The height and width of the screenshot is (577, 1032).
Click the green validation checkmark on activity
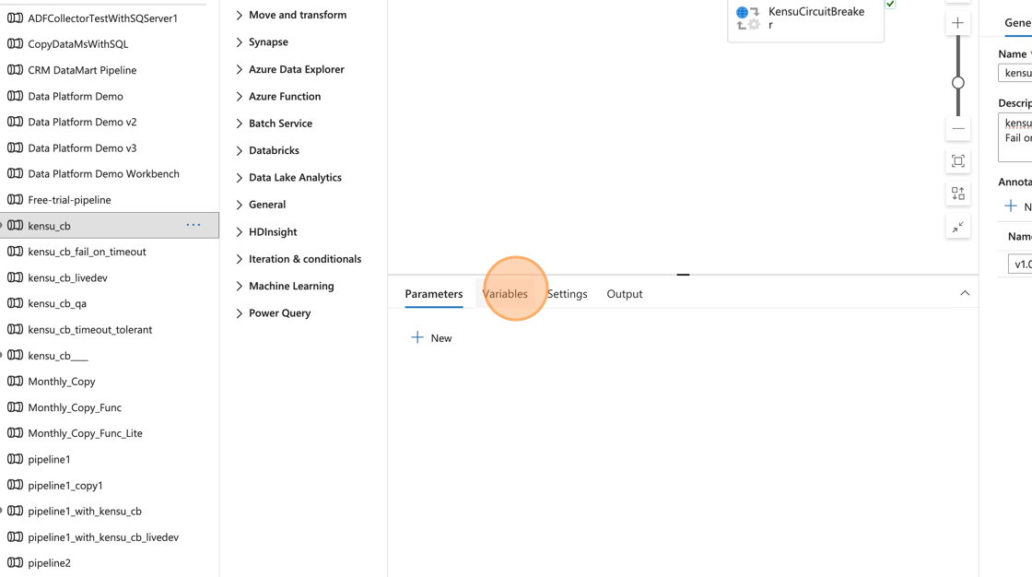(x=890, y=4)
